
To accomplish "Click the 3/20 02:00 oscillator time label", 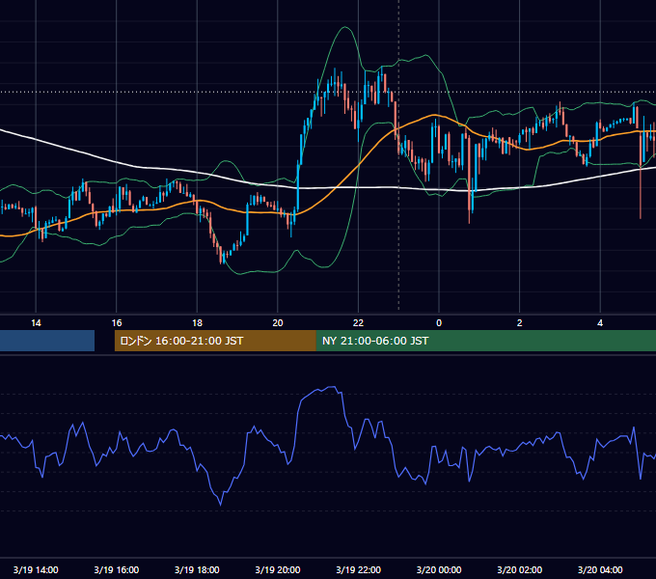I will (x=519, y=569).
